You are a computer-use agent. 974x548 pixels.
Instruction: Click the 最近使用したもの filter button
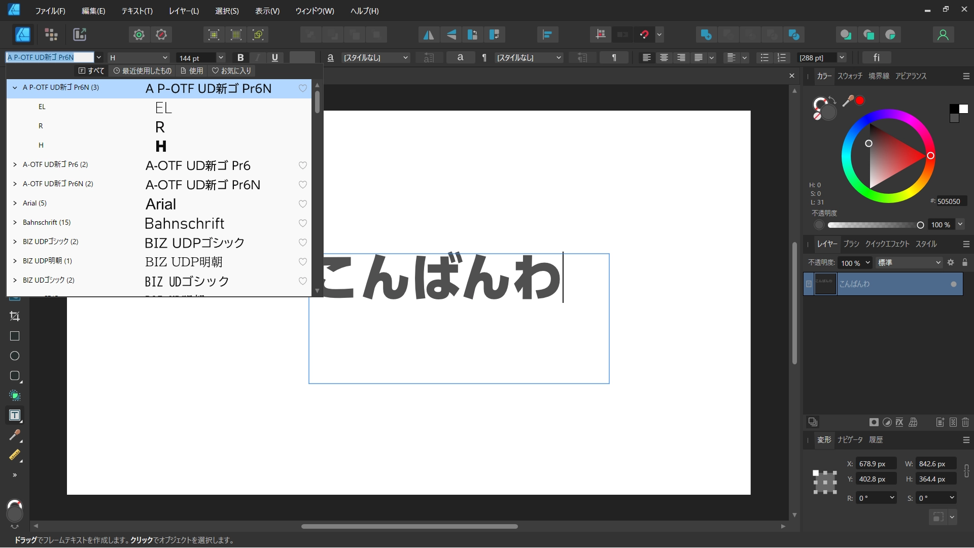pos(142,71)
